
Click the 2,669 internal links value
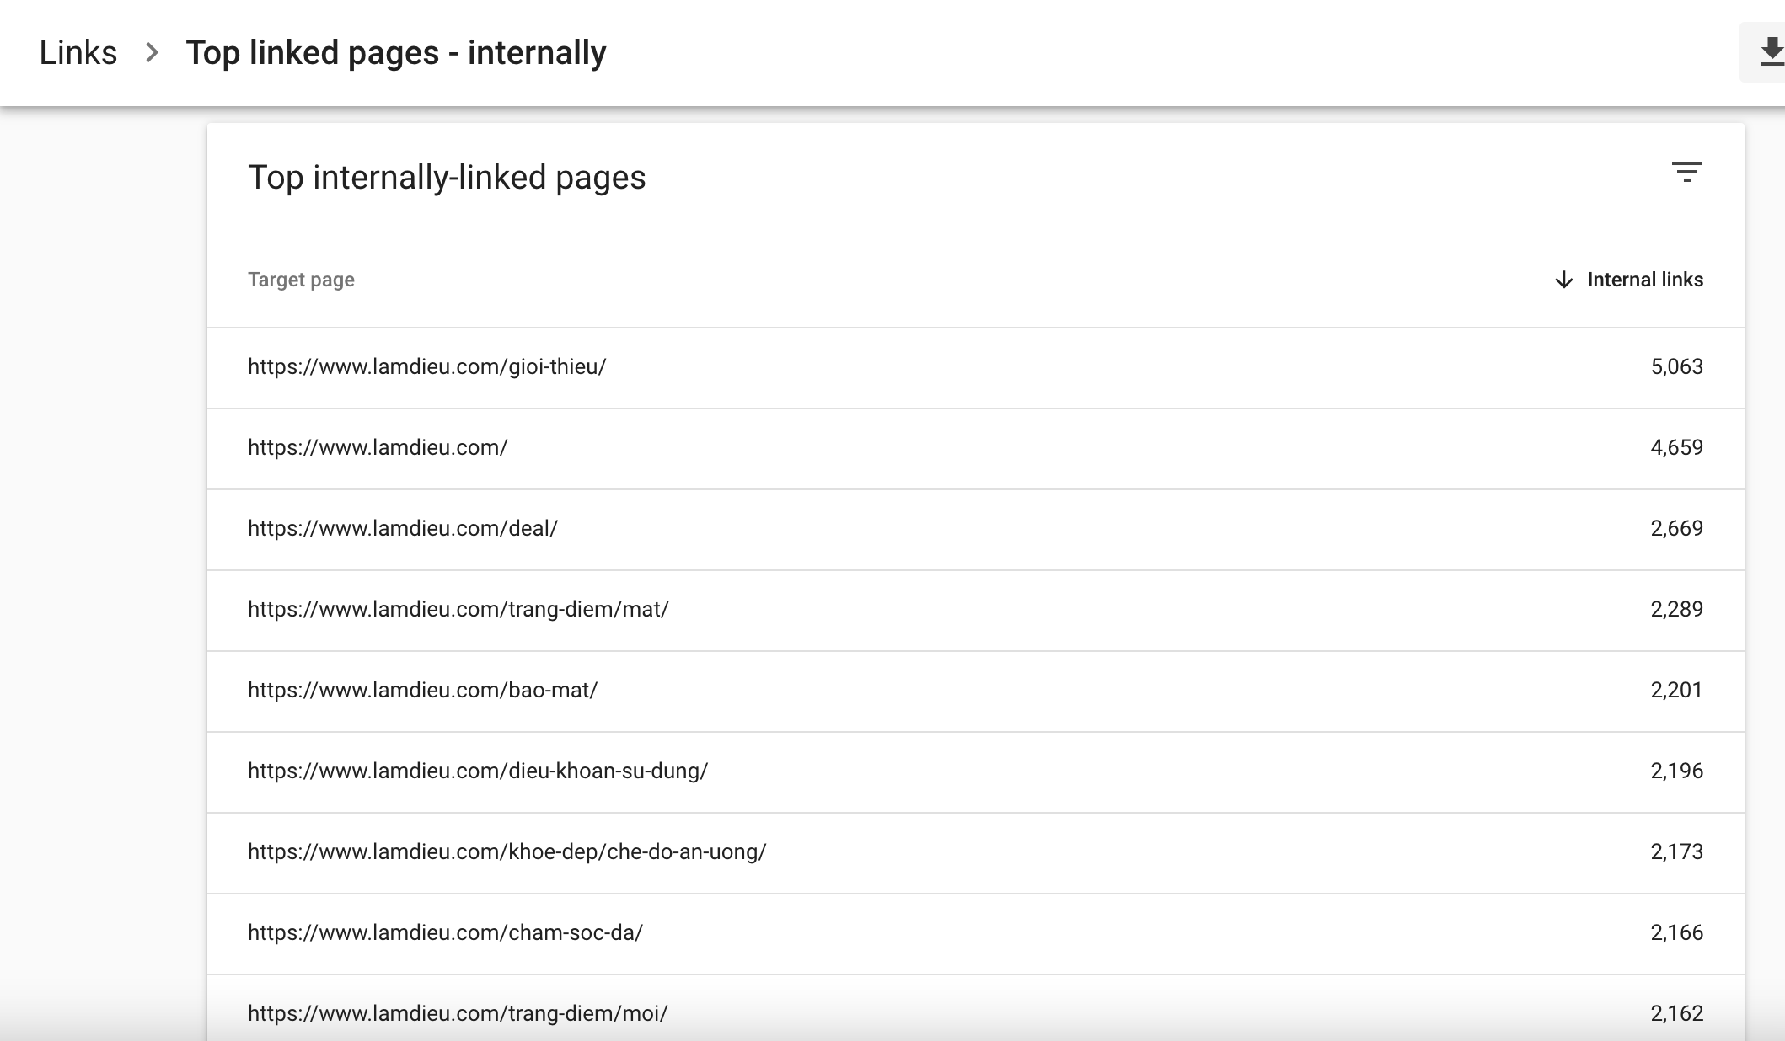click(1676, 528)
